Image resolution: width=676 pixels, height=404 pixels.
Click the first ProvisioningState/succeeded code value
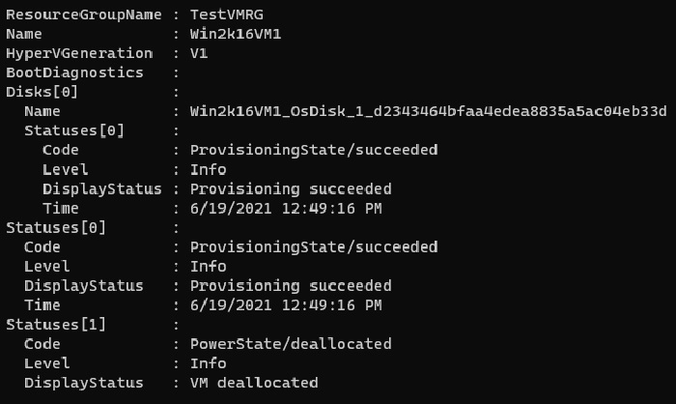coord(314,150)
